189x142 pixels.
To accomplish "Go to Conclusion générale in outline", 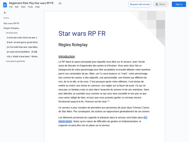I will pos(15,61).
